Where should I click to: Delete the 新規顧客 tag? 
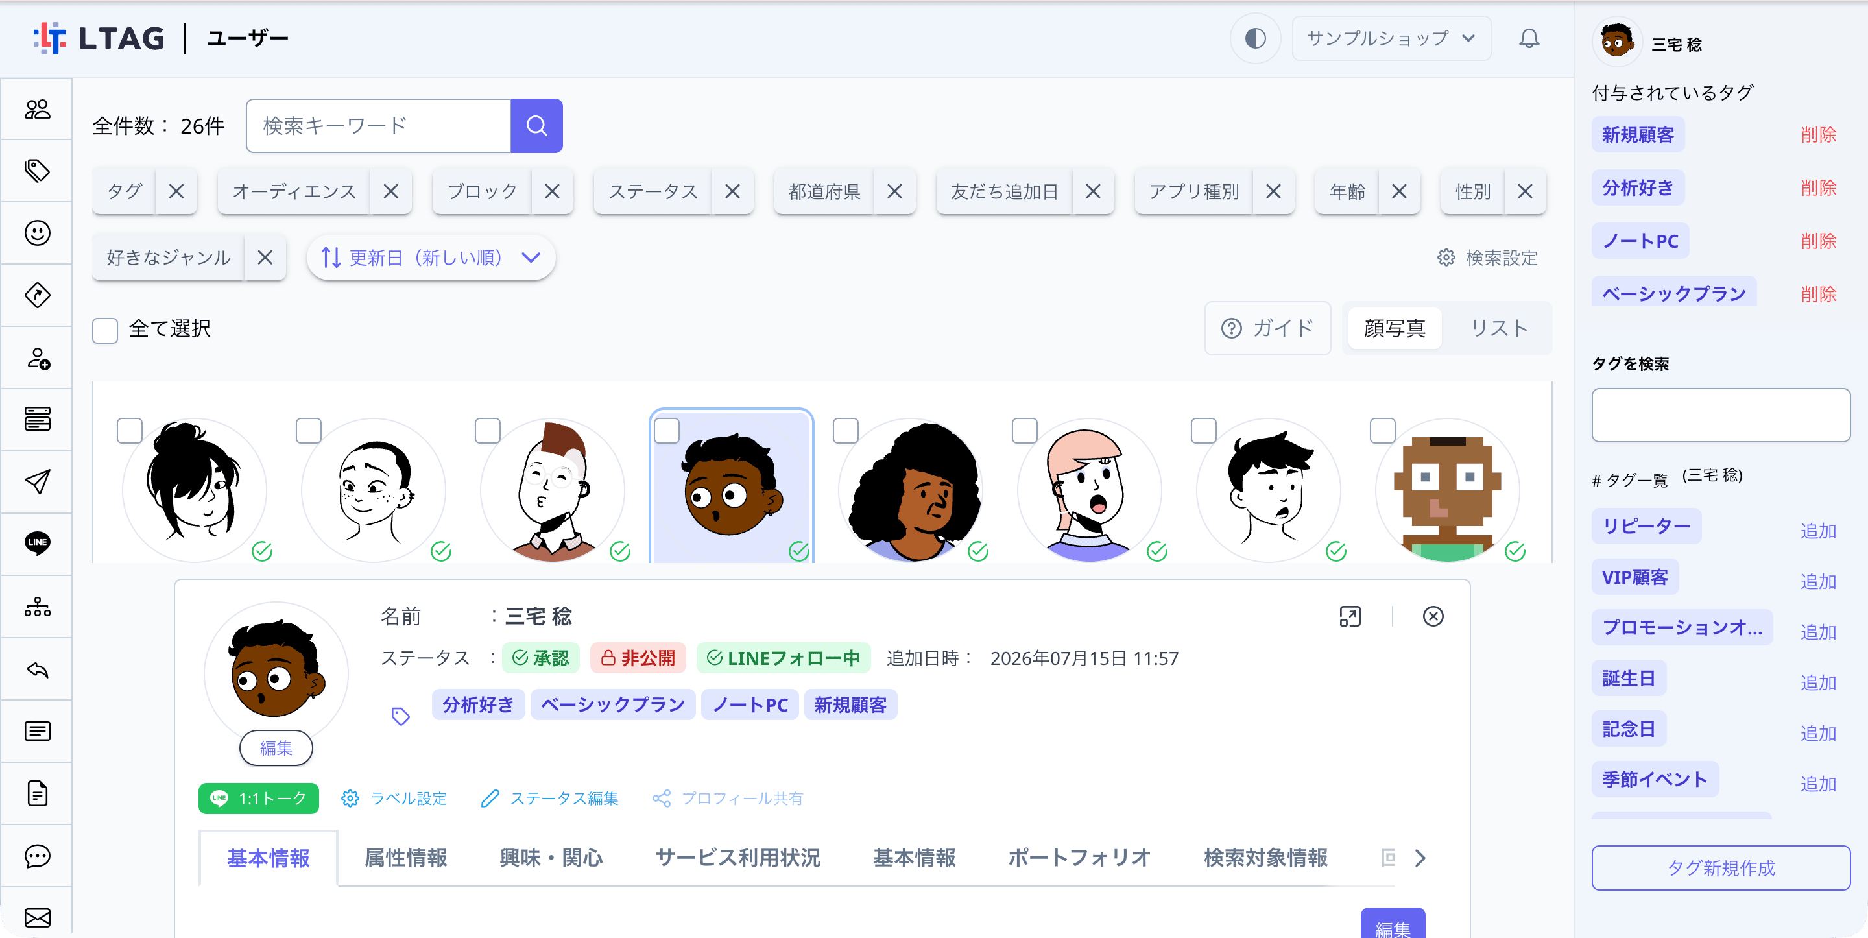point(1818,135)
